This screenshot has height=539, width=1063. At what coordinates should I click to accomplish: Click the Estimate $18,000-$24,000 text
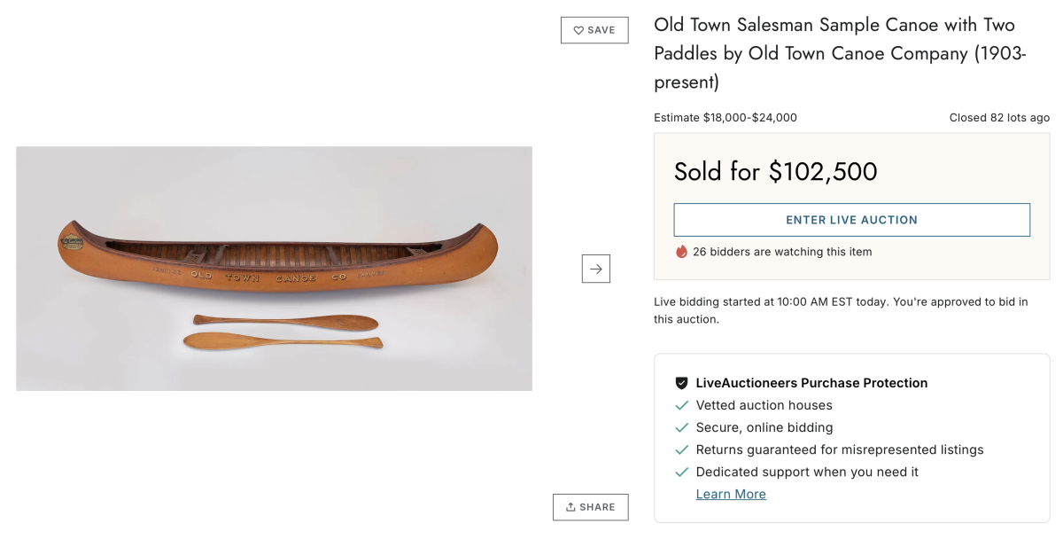tap(725, 117)
